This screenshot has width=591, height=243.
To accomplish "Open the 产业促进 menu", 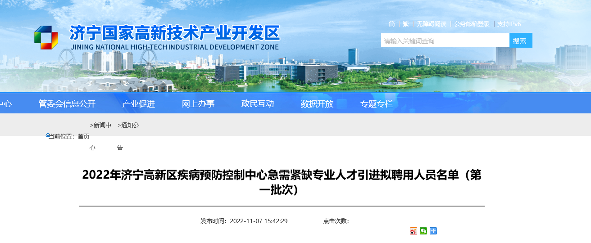I will point(138,104).
